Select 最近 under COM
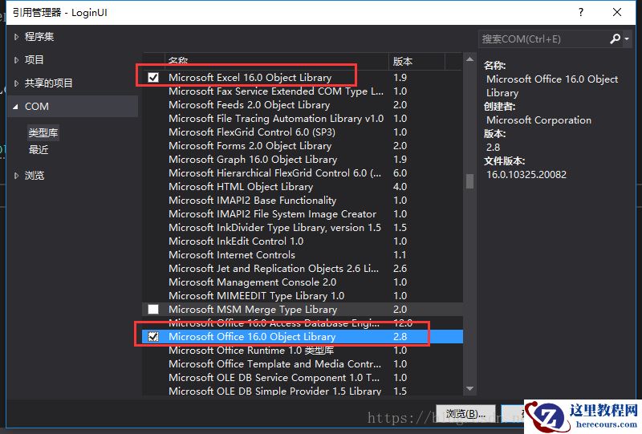The image size is (642, 434). [39, 150]
